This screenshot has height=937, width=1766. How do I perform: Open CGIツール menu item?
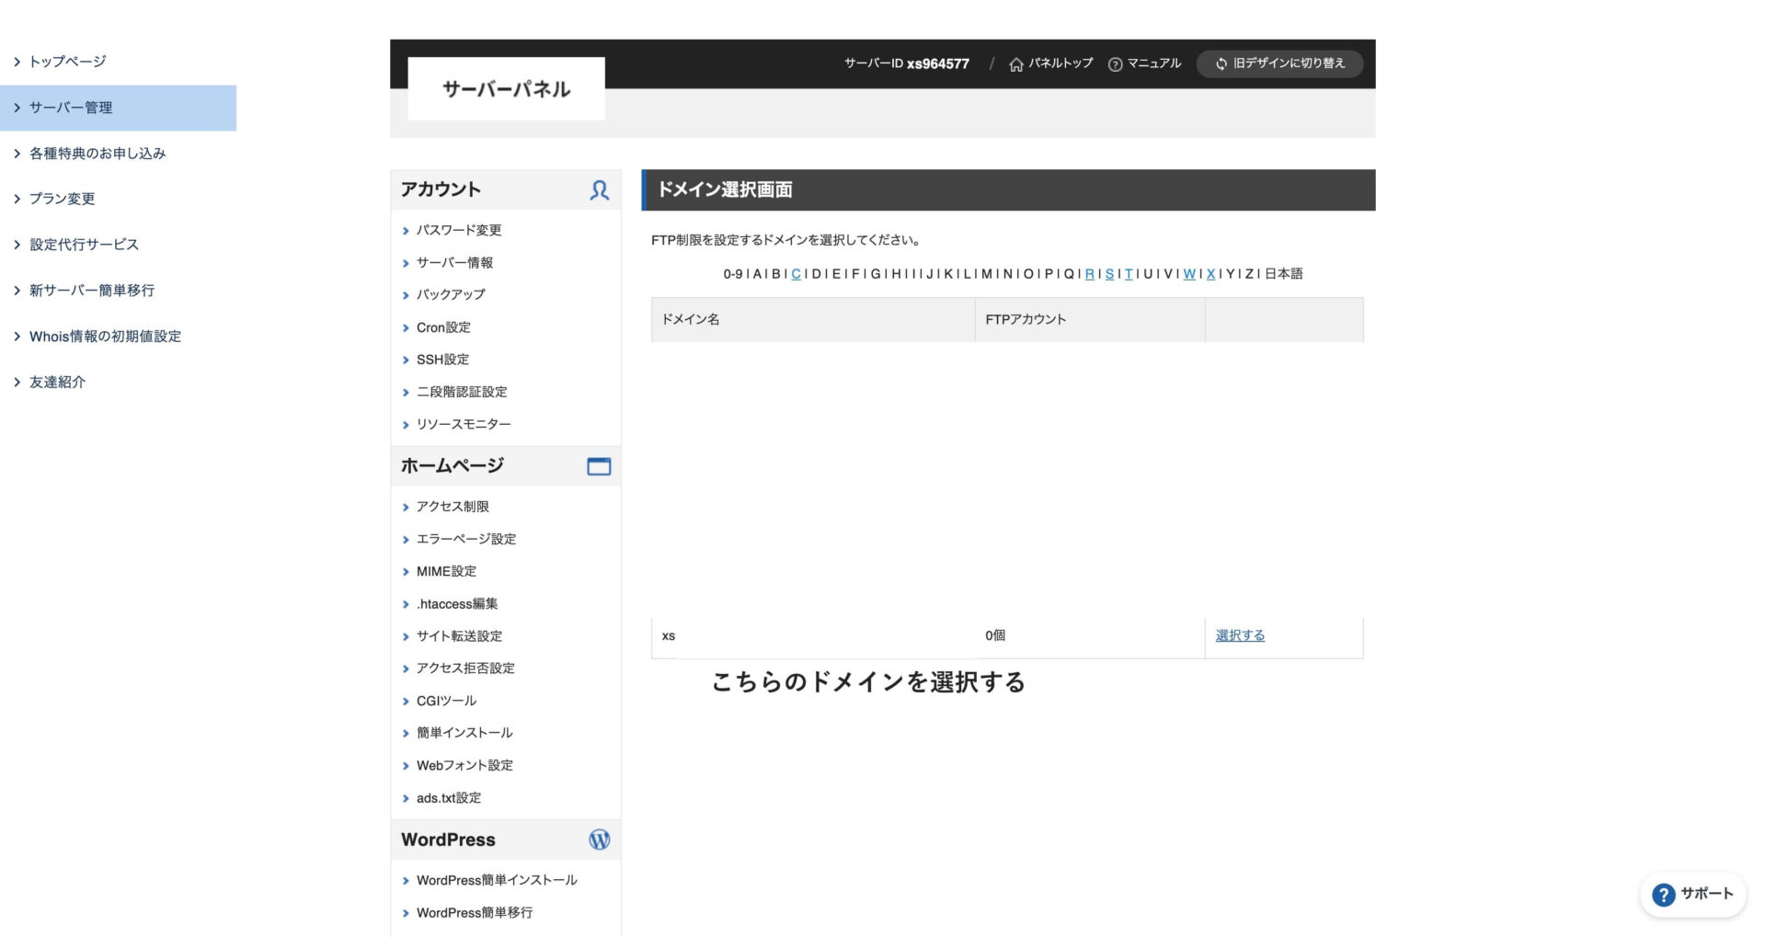click(446, 701)
